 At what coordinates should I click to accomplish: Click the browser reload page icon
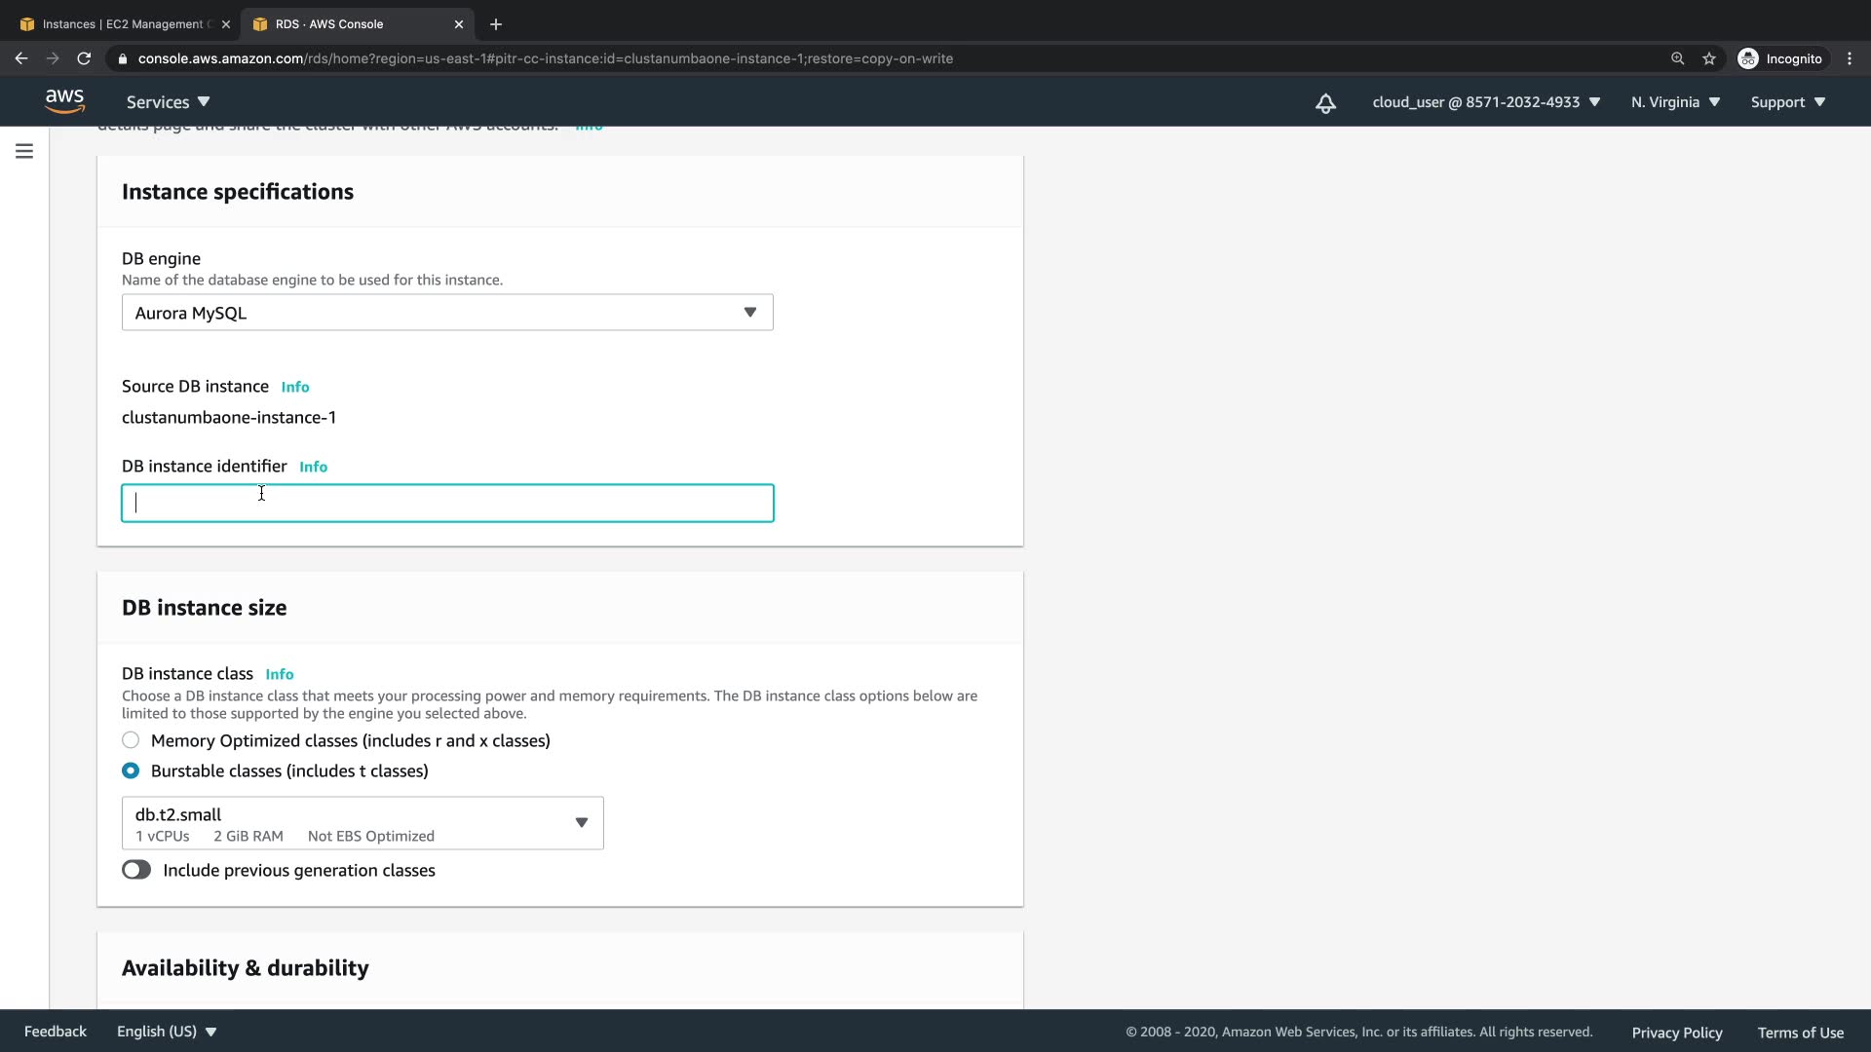click(84, 58)
